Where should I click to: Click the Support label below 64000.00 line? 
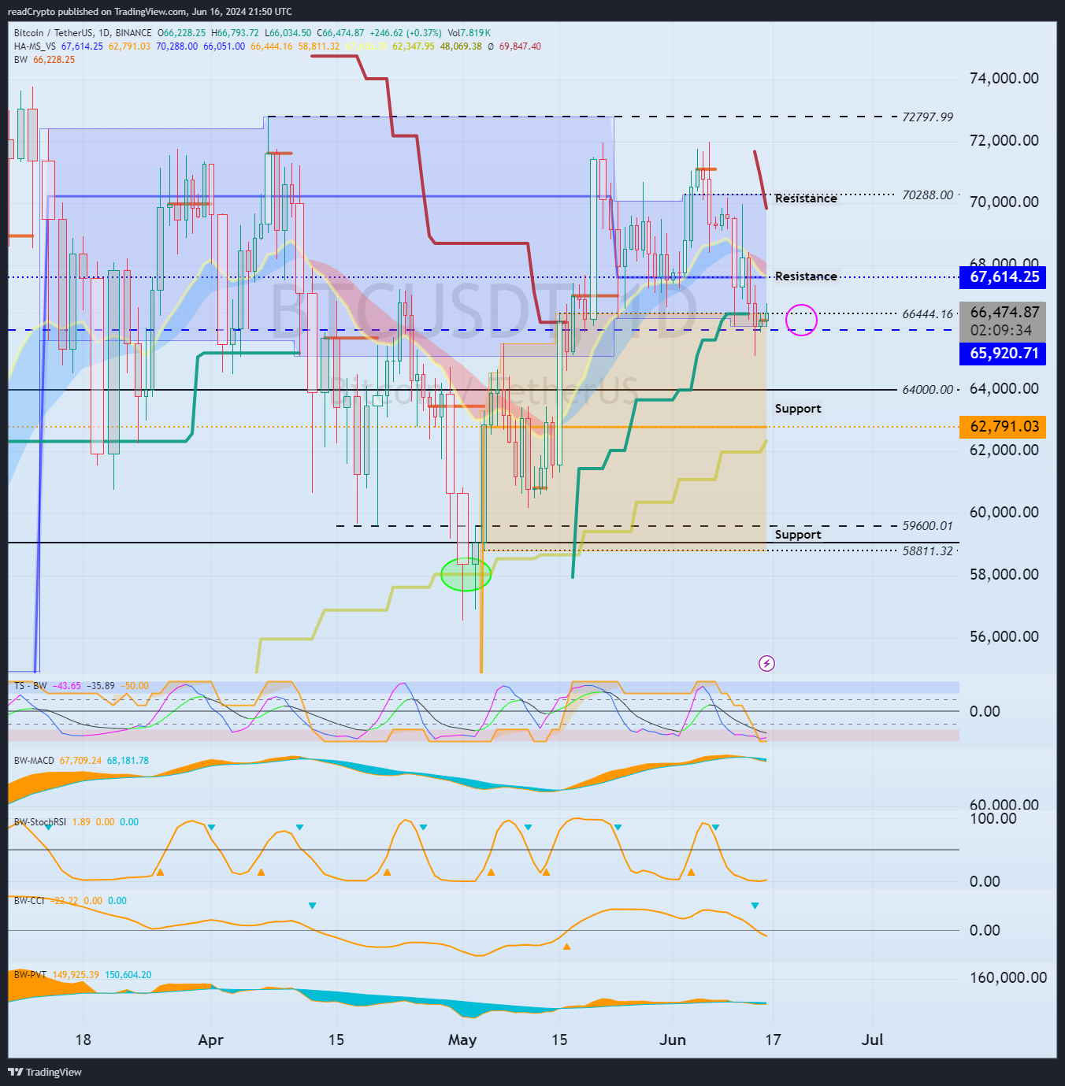click(x=798, y=409)
